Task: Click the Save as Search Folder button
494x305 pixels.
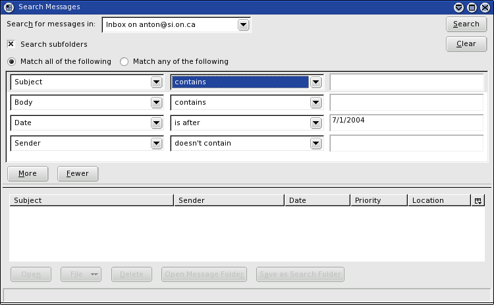Action: (300, 275)
